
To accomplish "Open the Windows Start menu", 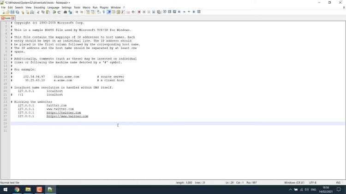I will (5, 189).
